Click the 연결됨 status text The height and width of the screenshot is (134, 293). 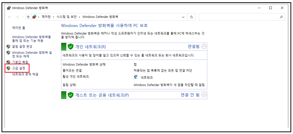pyautogui.click(x=194, y=46)
